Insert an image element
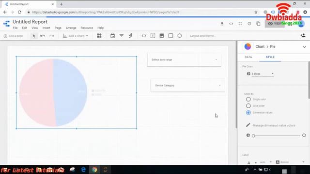 pos(161,36)
